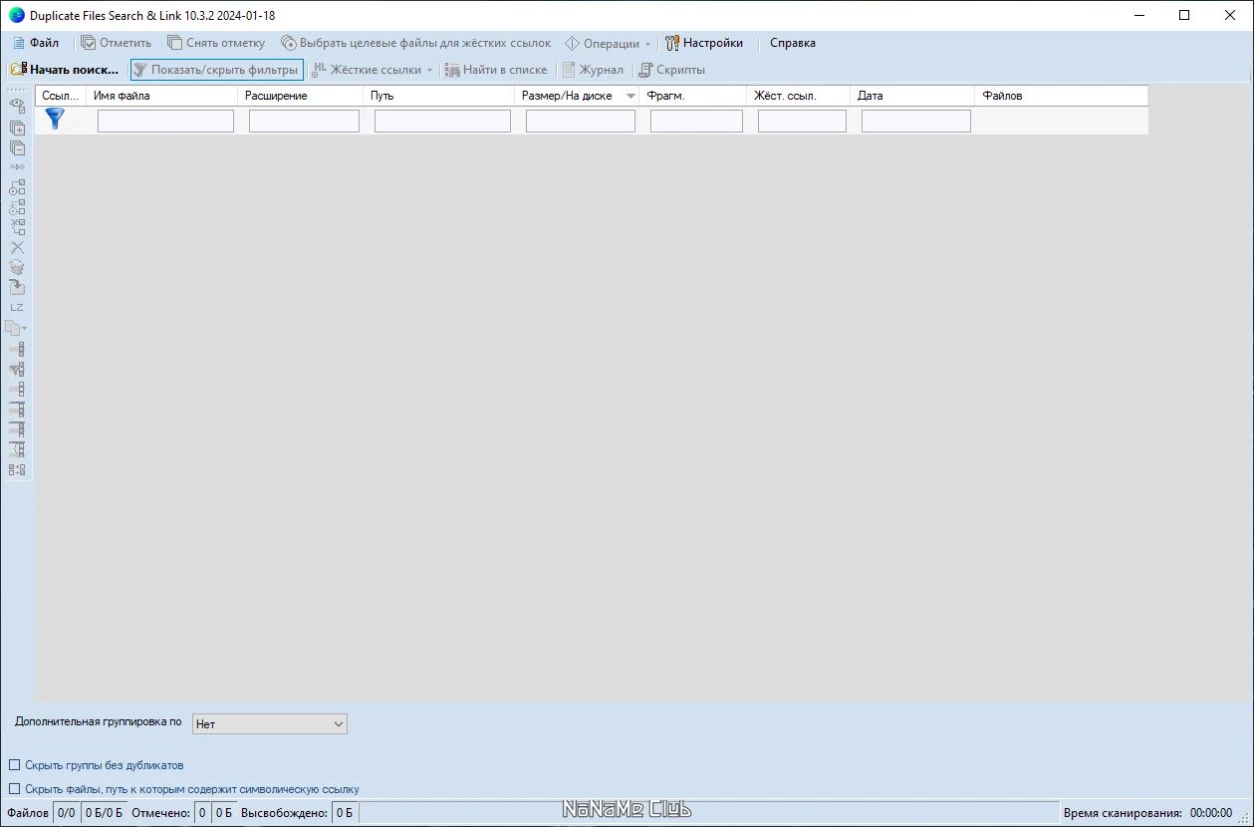Click the X delete icon in sidebar
The image size is (1254, 827).
(x=17, y=247)
